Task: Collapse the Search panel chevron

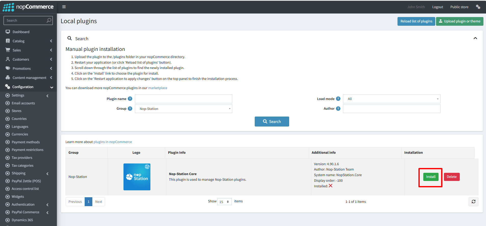Action: click(475, 38)
